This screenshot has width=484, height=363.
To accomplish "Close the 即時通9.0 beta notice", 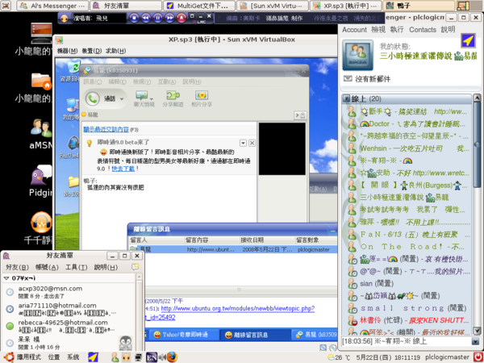I will click(x=252, y=143).
